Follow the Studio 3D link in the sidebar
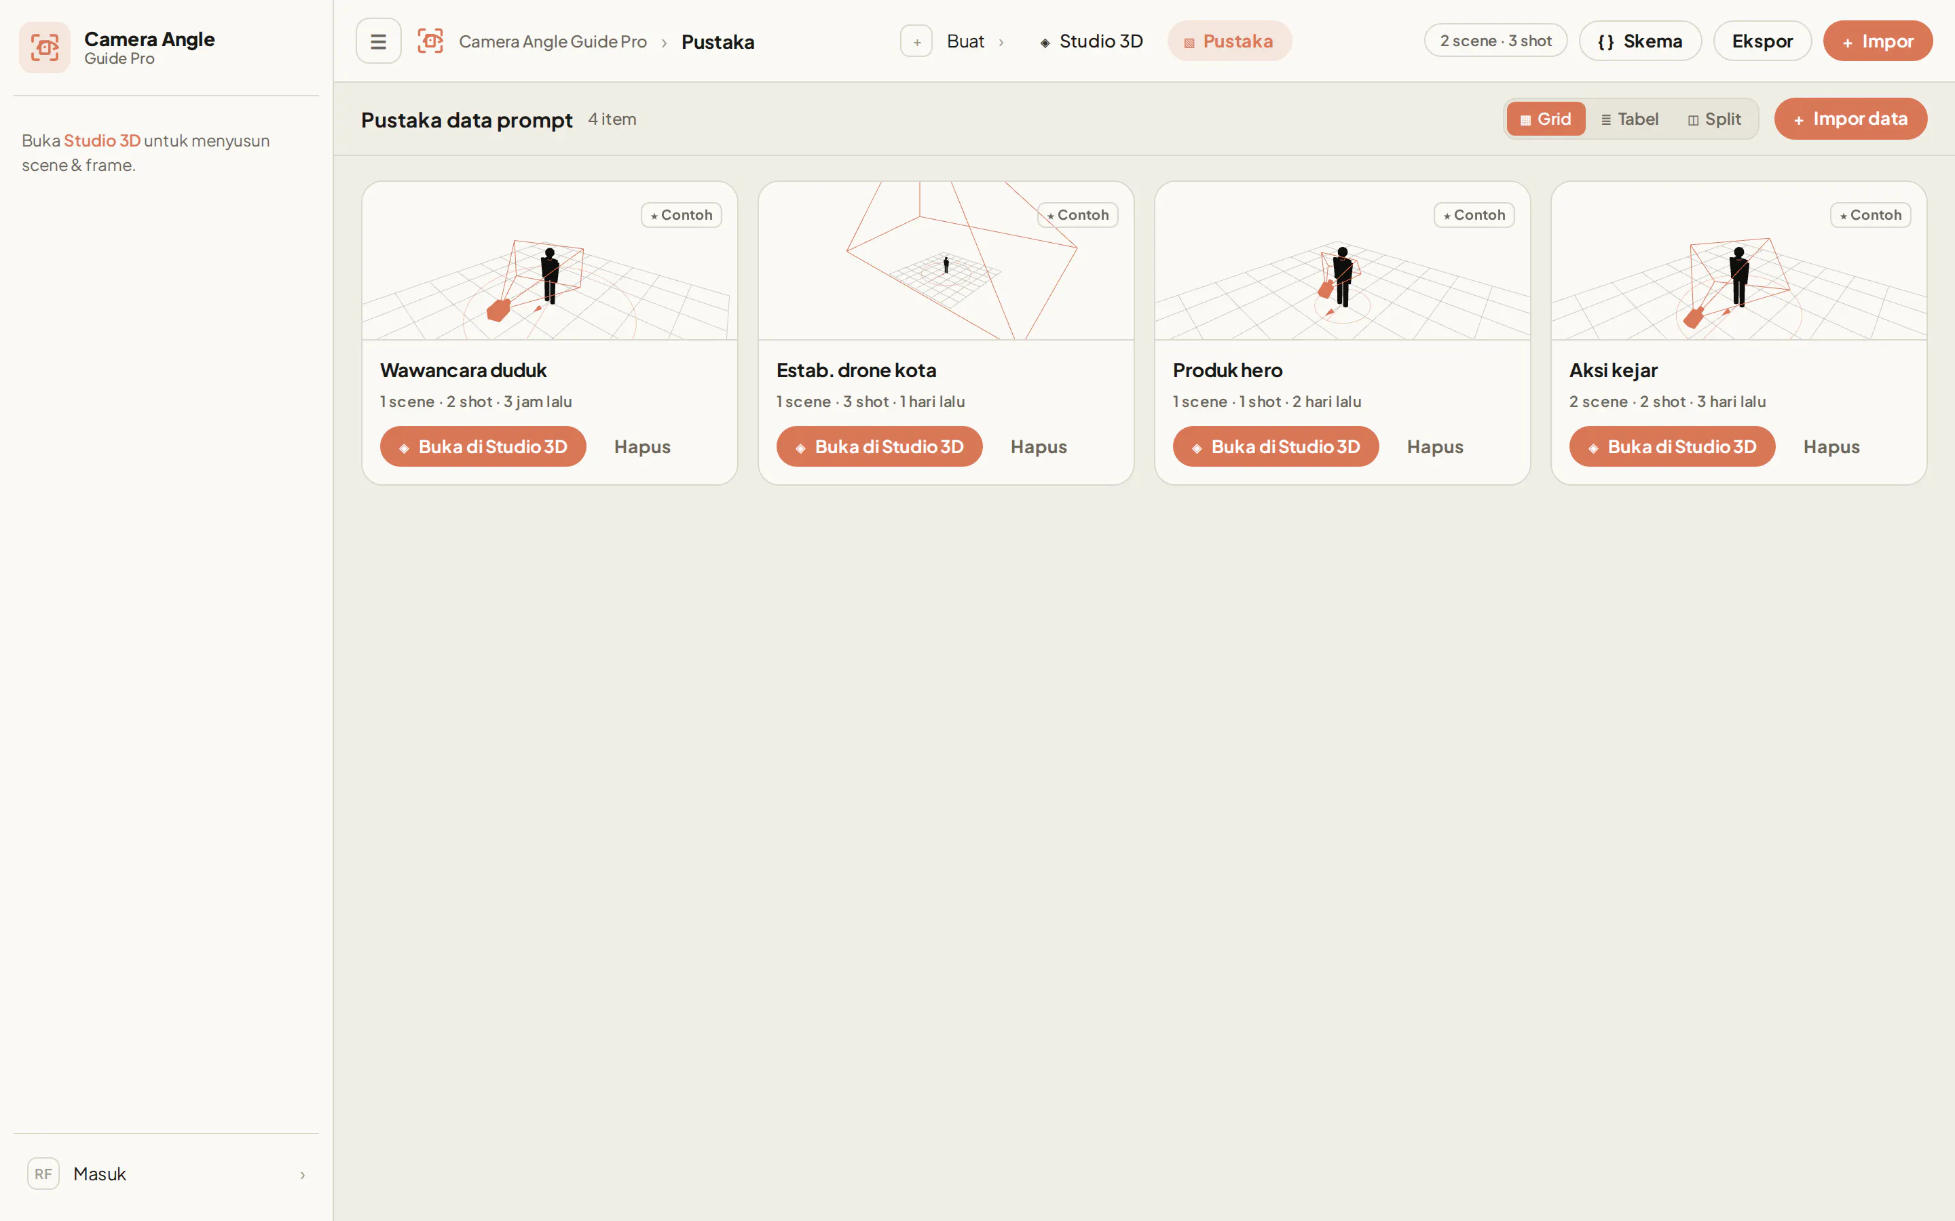 click(x=102, y=140)
